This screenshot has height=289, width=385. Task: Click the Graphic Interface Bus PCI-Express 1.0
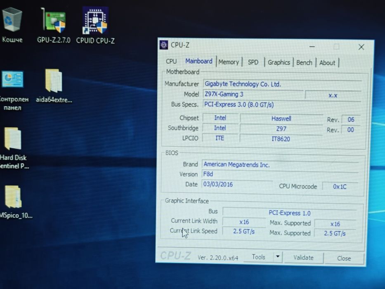tap(290, 213)
